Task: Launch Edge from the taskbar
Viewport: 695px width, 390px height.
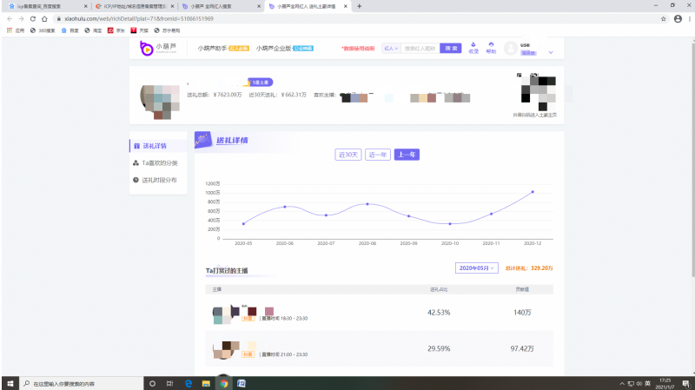Action: pyautogui.click(x=189, y=383)
